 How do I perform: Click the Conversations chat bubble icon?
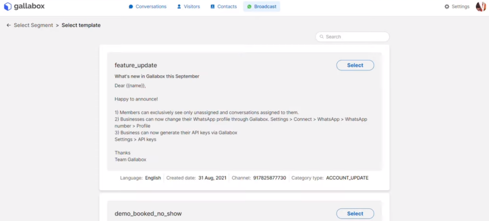(131, 7)
